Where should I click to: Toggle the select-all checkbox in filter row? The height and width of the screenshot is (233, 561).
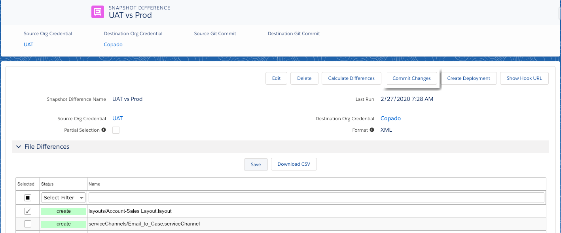28,197
